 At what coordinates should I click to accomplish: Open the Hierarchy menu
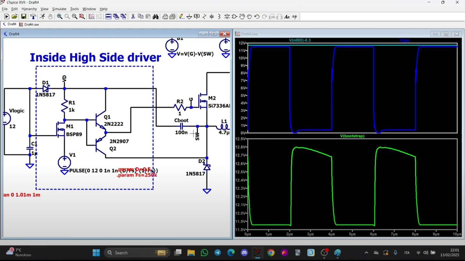pos(29,9)
